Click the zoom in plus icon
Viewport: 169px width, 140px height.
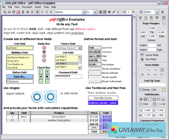pyautogui.click(x=162, y=12)
